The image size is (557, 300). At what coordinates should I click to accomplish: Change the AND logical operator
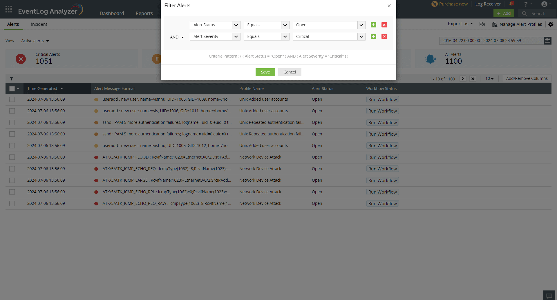tap(177, 37)
